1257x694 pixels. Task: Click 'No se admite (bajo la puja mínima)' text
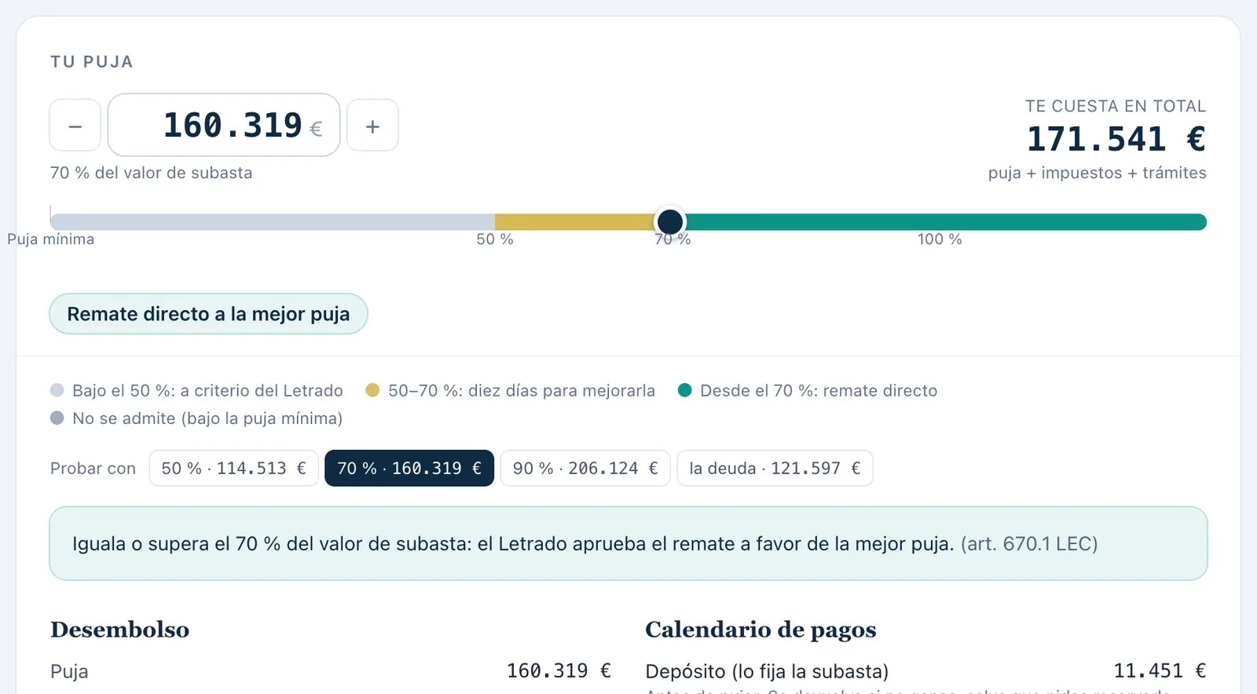pos(207,418)
